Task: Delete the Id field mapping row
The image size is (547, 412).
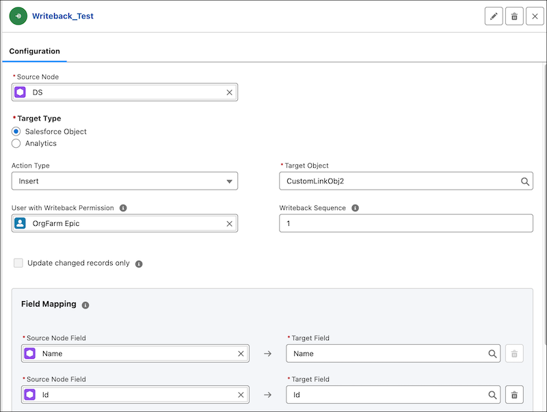Action: click(x=514, y=395)
